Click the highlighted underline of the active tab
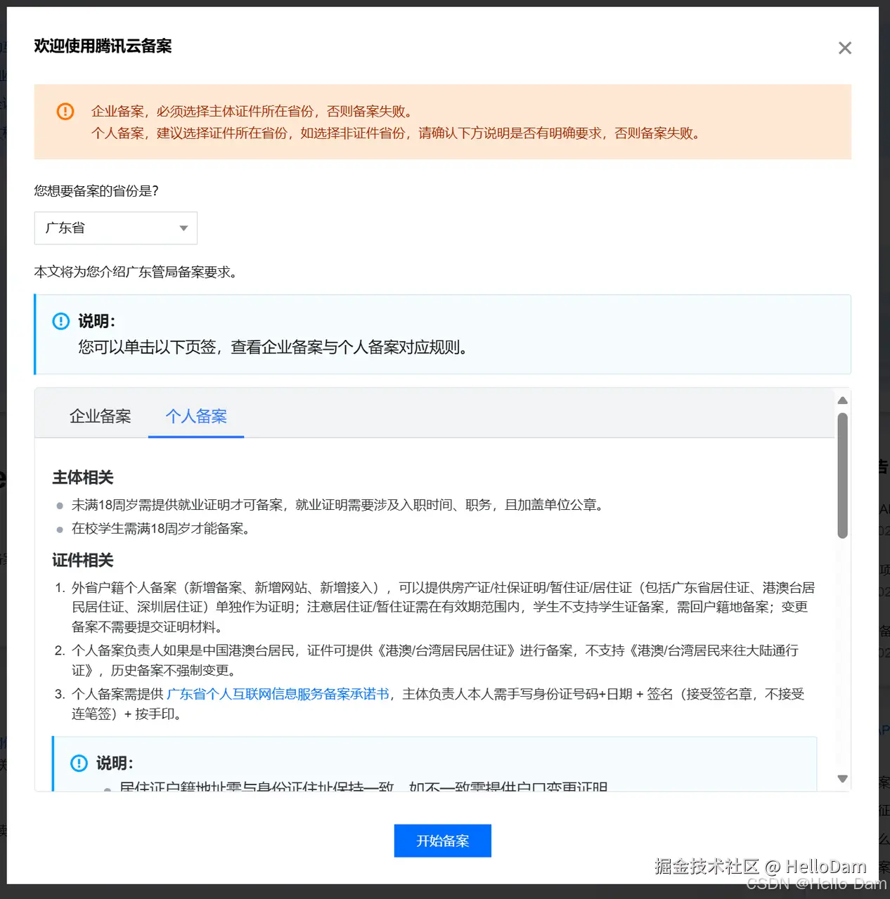Screen dimensions: 890x899 click(196, 436)
